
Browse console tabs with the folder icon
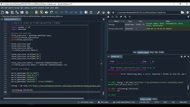108,56
